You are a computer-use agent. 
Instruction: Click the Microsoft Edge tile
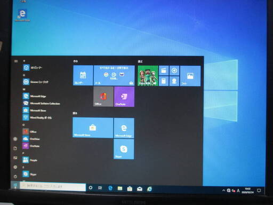click(x=124, y=128)
